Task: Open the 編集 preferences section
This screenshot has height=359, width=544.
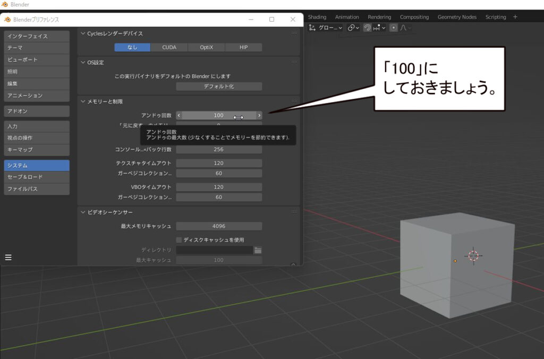Action: (x=37, y=83)
